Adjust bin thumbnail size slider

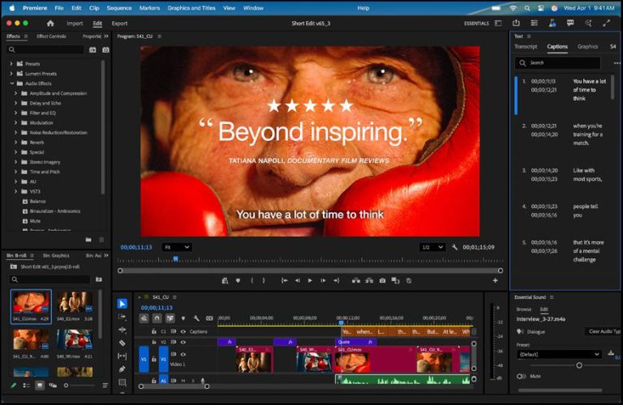(66, 386)
